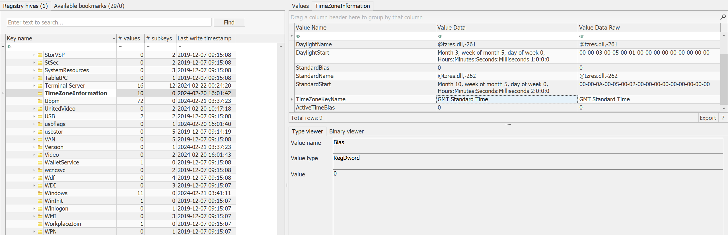Switch to the Binary viewer tab
The height and width of the screenshot is (235, 728).
pos(346,131)
